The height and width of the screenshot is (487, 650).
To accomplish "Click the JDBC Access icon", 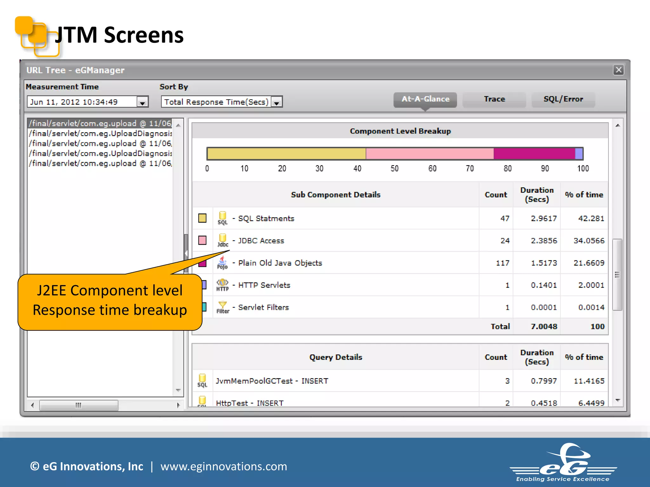I will coord(222,240).
